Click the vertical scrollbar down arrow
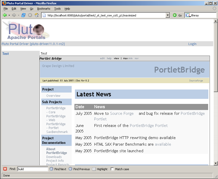 pos(216,163)
